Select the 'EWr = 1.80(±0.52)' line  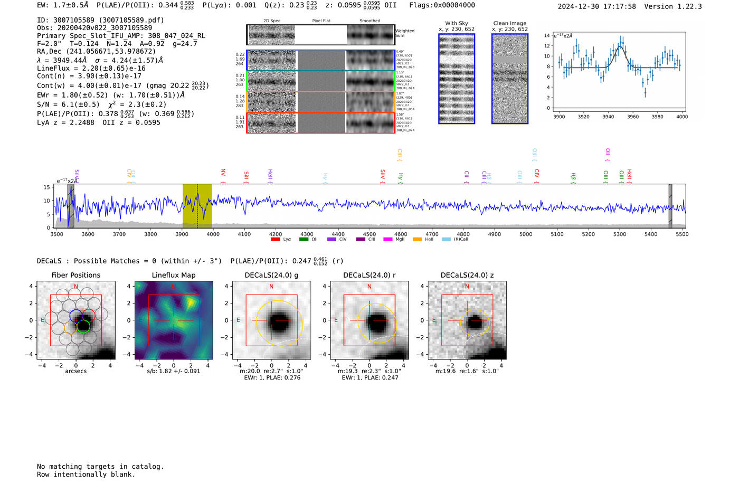tap(111, 96)
